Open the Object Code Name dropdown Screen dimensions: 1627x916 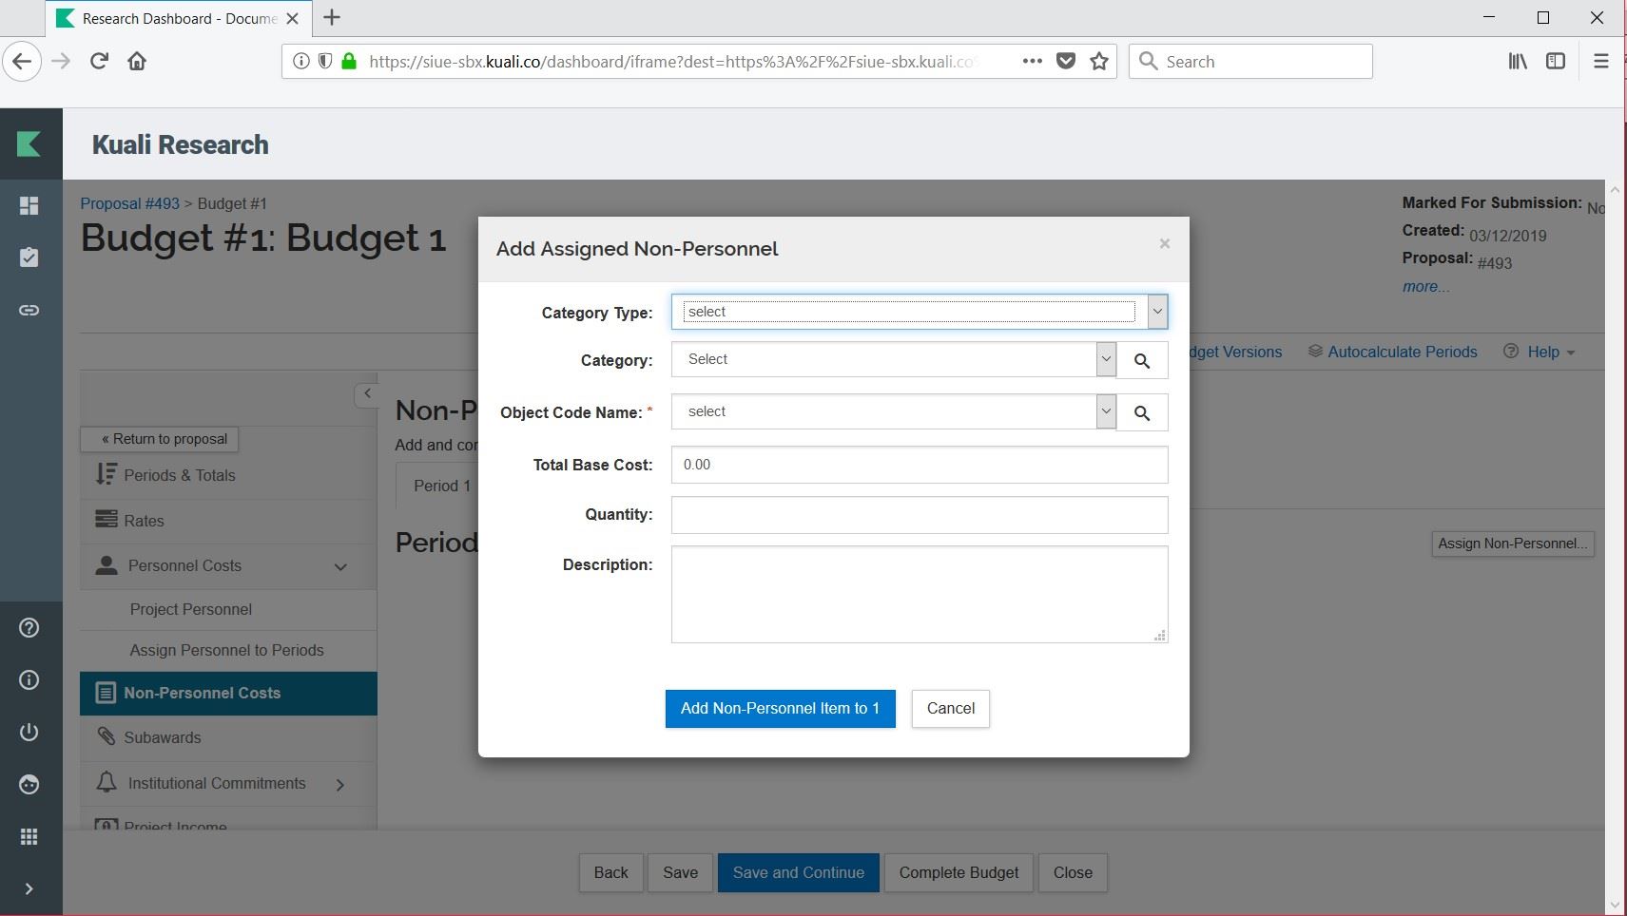pos(892,412)
